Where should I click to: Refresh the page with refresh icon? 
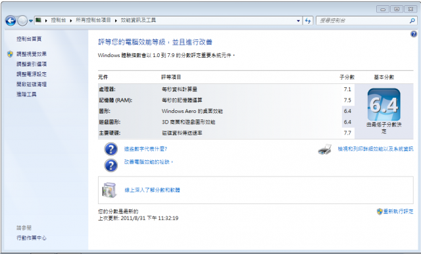point(308,20)
